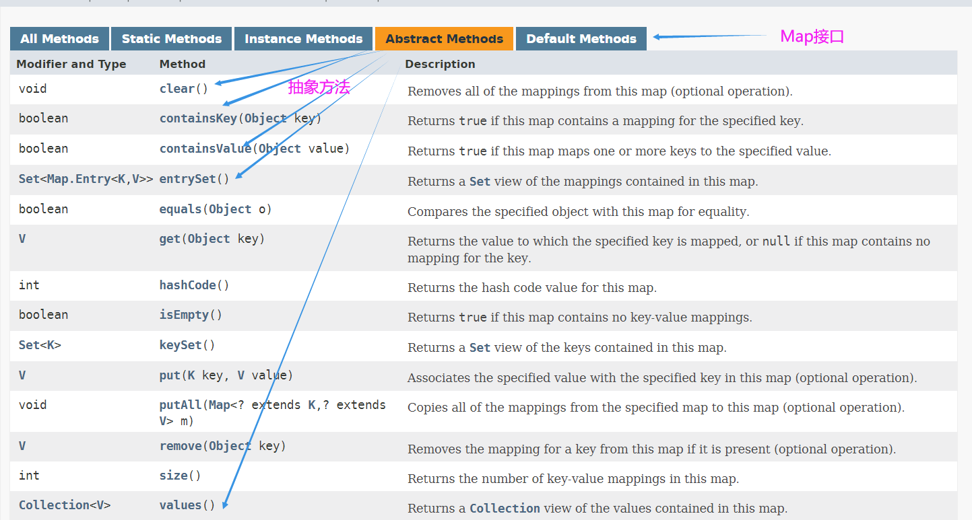Click Map.Entry link in entrySet return type

pos(79,179)
